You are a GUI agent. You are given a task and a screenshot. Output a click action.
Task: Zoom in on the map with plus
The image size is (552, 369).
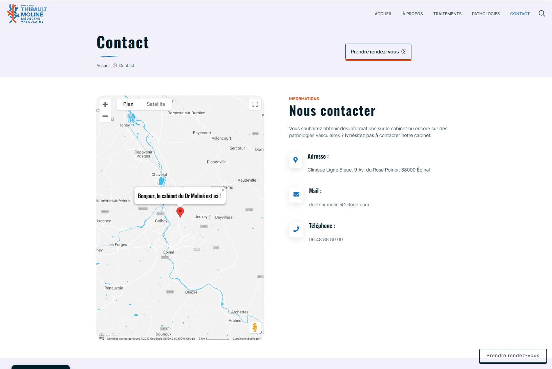click(x=105, y=104)
